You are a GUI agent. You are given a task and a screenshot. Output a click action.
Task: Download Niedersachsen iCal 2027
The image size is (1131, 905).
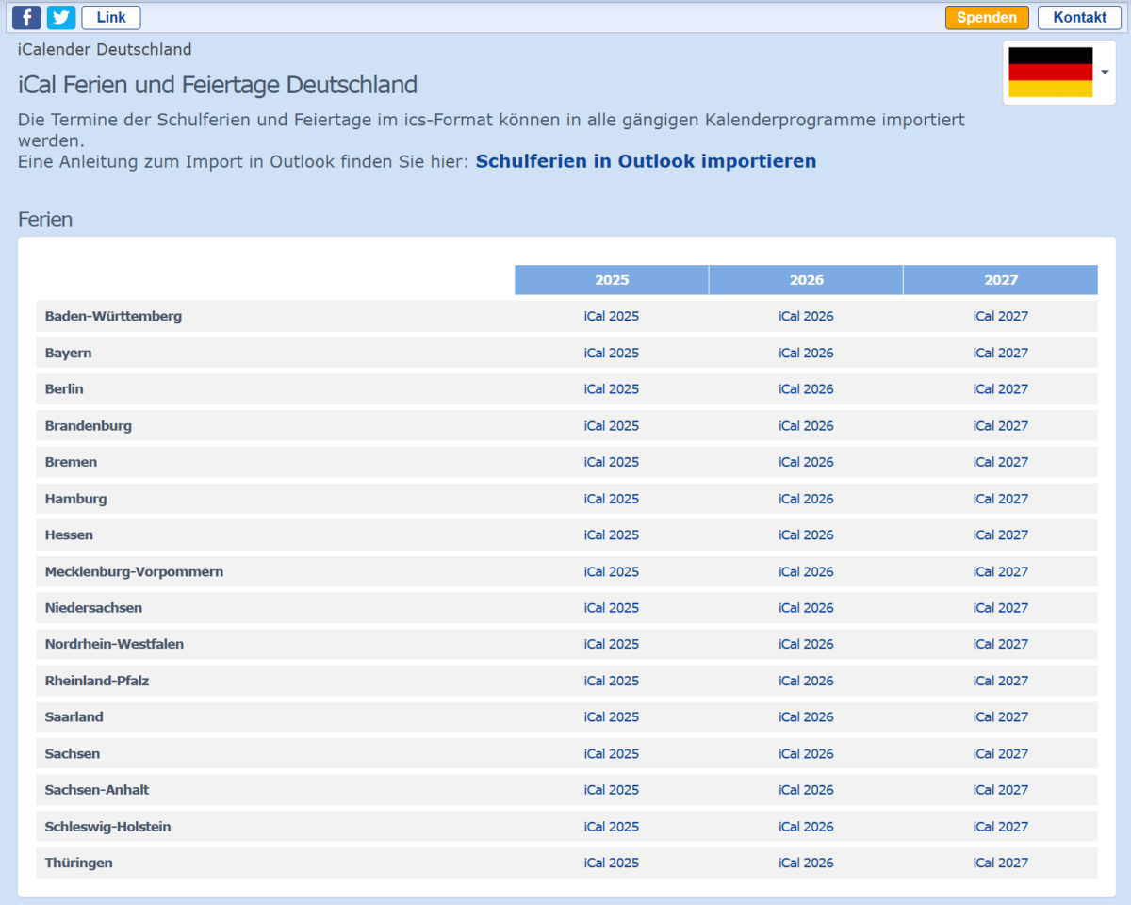[1001, 608]
